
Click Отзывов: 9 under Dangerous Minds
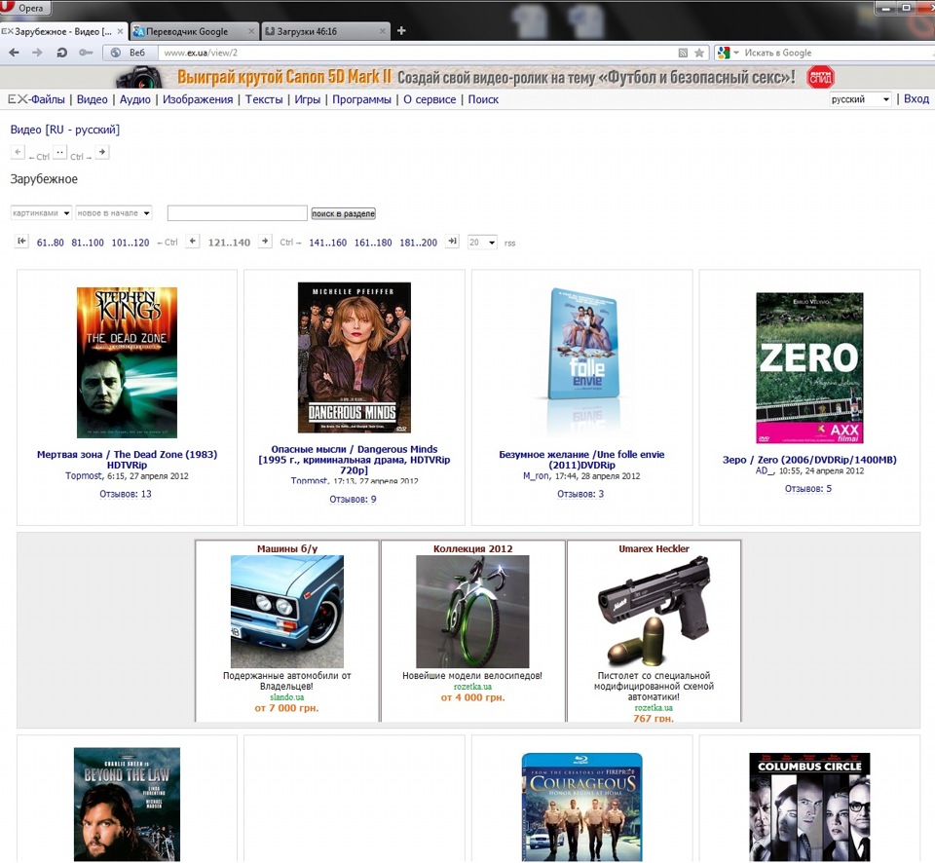tap(353, 499)
